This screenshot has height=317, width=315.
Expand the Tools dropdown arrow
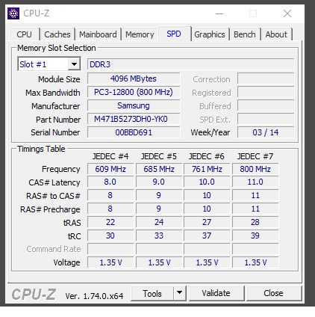click(x=179, y=293)
